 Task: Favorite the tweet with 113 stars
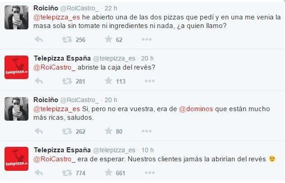pyautogui.click(x=108, y=81)
